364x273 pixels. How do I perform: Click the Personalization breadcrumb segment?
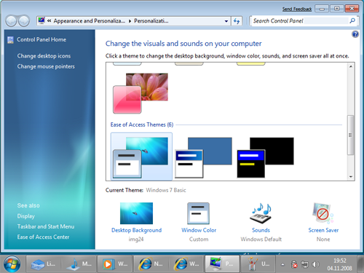tap(151, 21)
